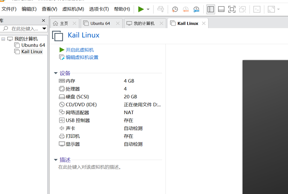Click the 硬盘 (SCSI) label text
The height and width of the screenshot is (194, 288).
pyautogui.click(x=77, y=97)
